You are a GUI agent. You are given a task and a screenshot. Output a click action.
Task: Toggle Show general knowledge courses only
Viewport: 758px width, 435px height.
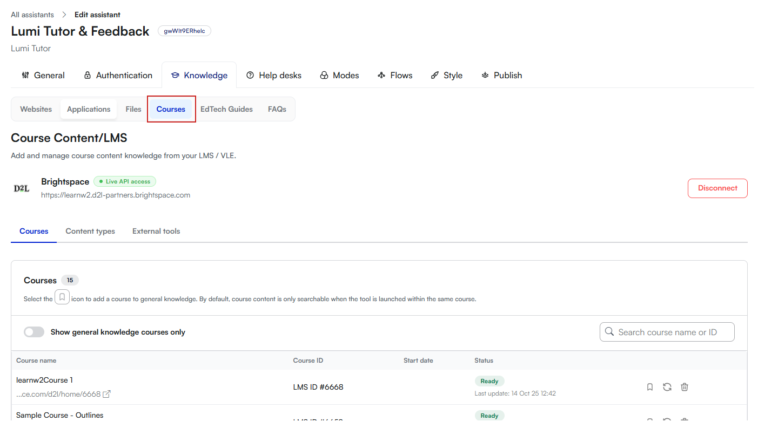(x=34, y=332)
